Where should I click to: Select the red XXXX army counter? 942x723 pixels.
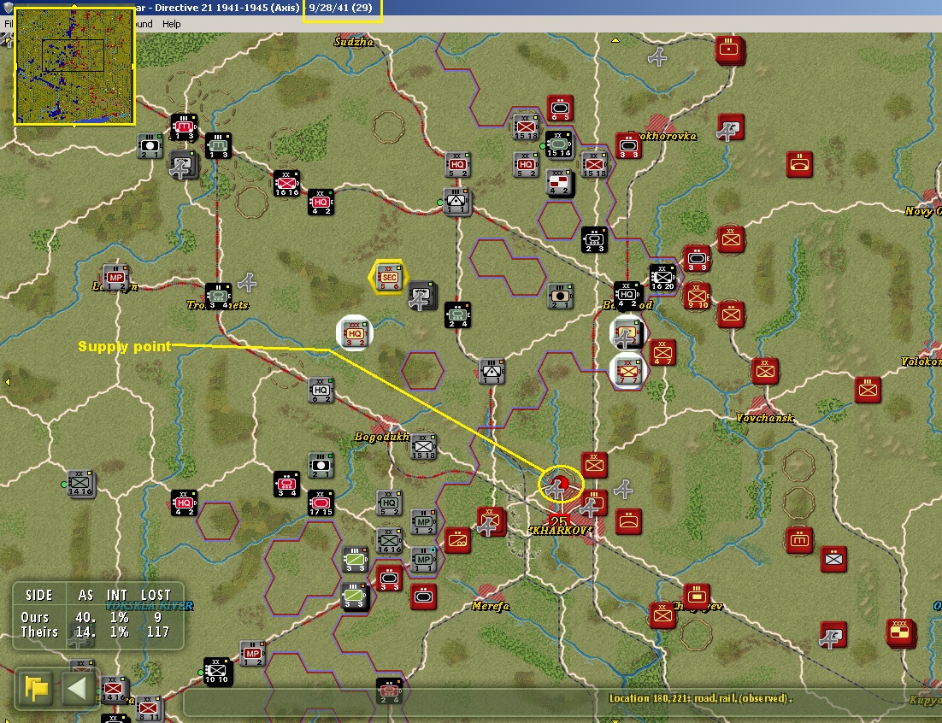coord(901,633)
